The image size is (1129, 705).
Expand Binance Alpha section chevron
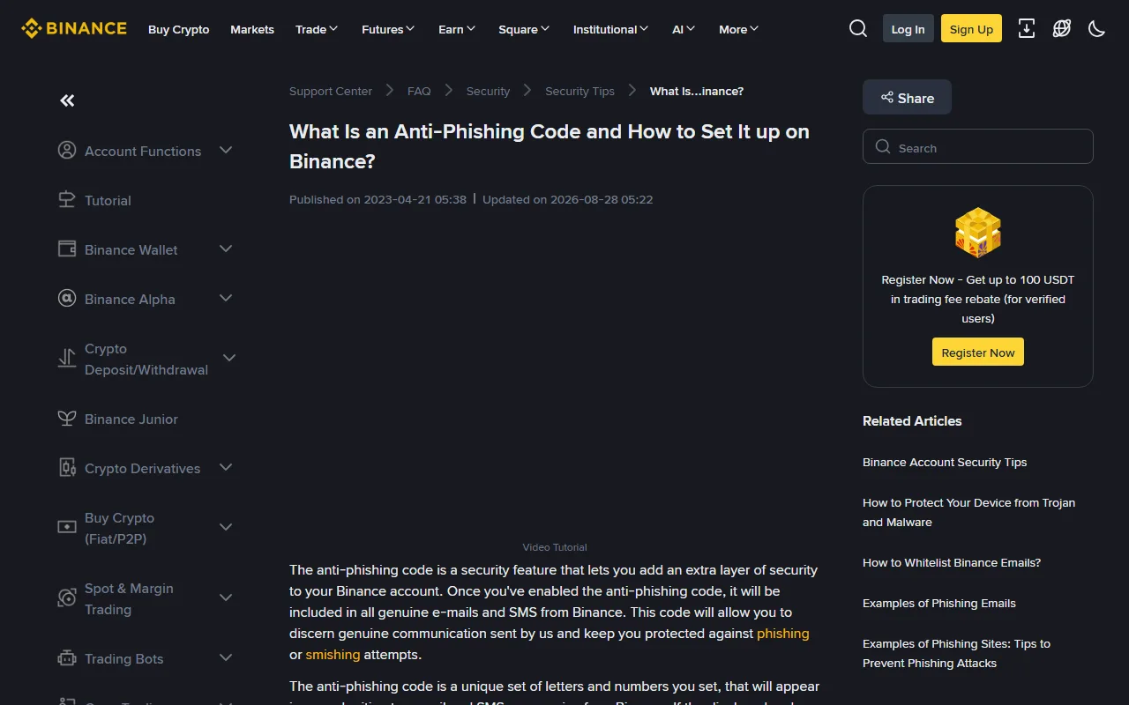pos(226,299)
